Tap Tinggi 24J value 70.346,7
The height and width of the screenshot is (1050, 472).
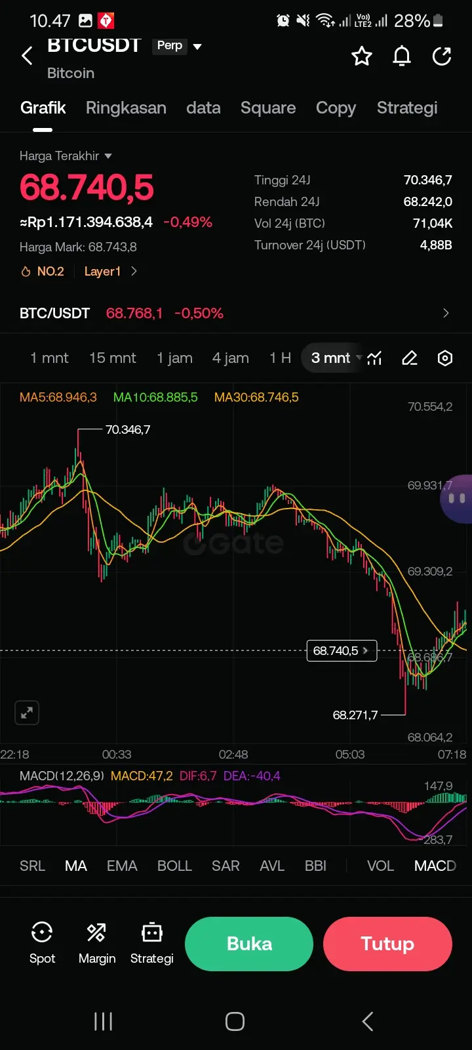tap(428, 180)
